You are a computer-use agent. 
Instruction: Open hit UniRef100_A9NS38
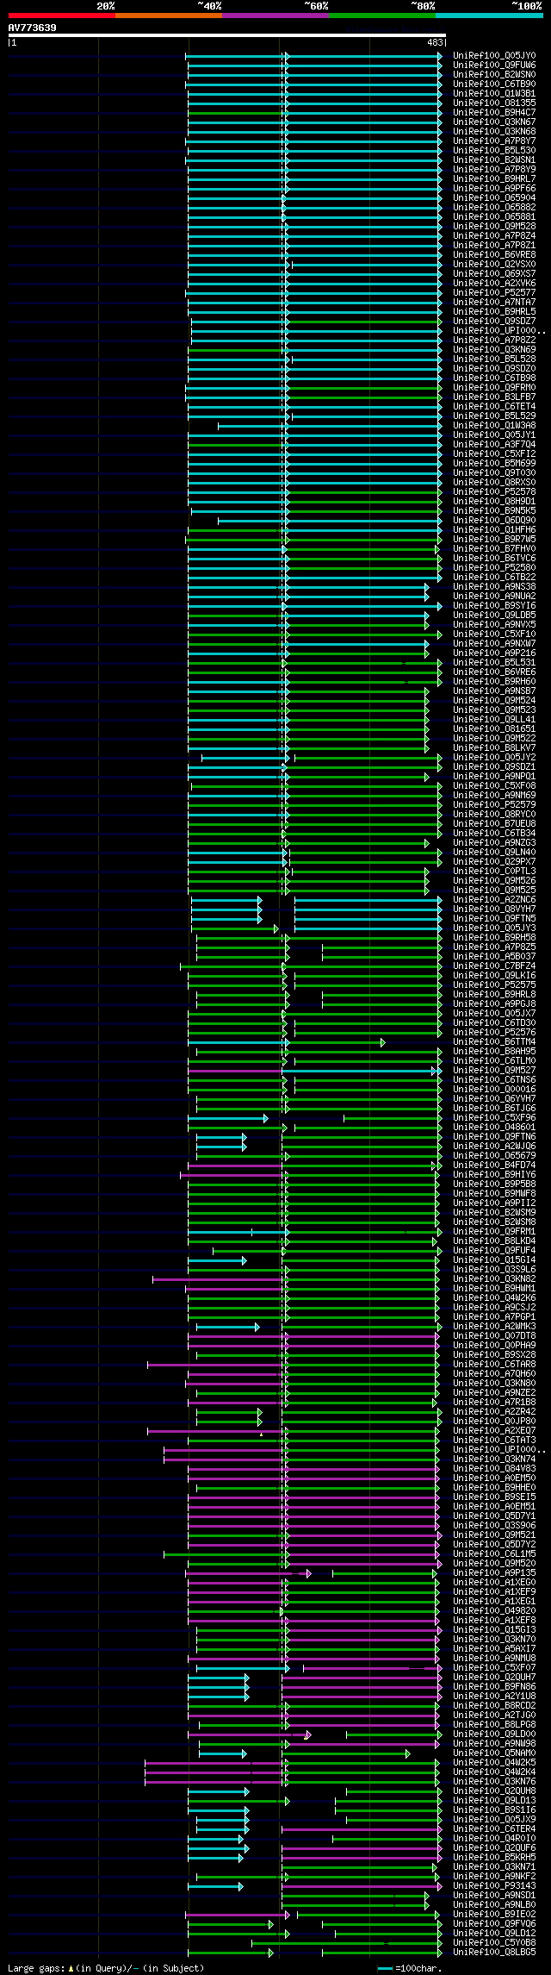point(494,587)
